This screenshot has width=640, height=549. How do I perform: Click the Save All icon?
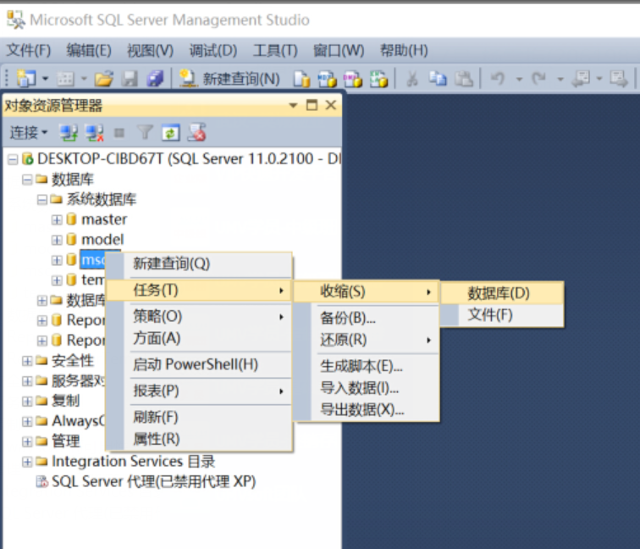[x=155, y=79]
